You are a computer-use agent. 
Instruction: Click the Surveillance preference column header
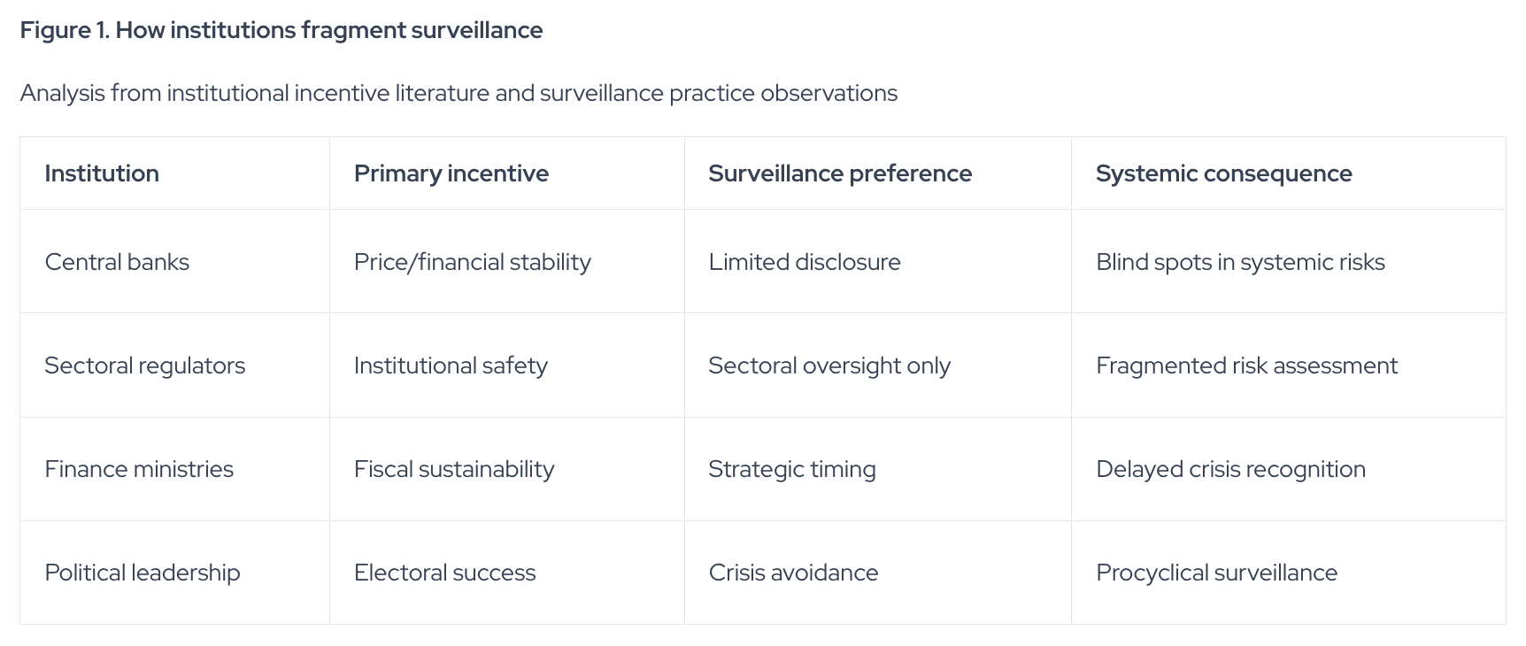877,173
